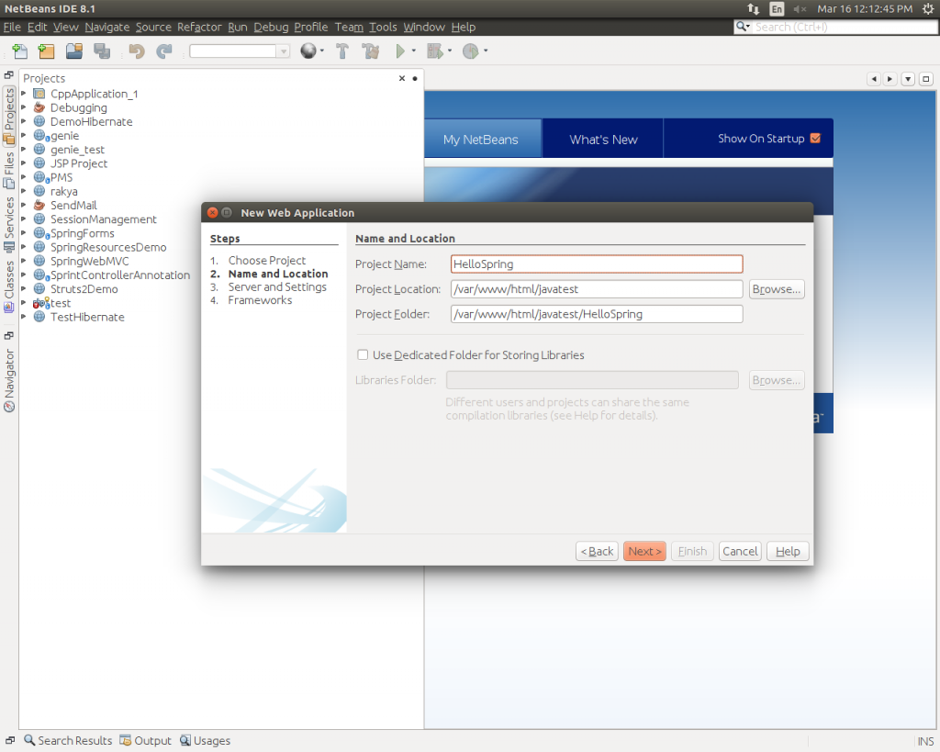The height and width of the screenshot is (752, 940).
Task: Open the system keyboard language indicator
Action: 777,8
